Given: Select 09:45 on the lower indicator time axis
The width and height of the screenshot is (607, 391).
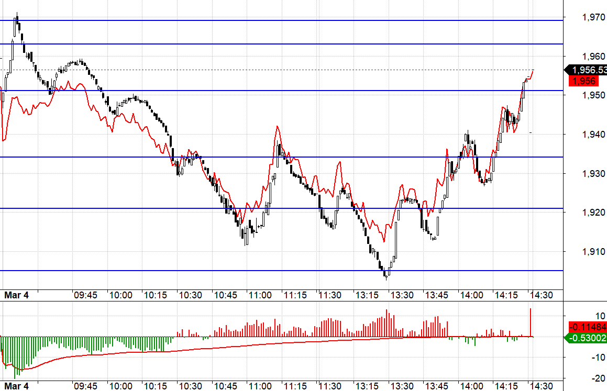Looking at the screenshot, I should point(85,386).
